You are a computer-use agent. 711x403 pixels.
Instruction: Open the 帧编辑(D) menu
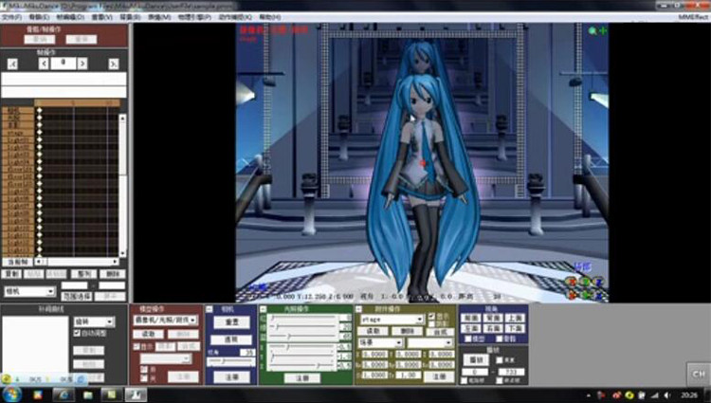pyautogui.click(x=70, y=17)
